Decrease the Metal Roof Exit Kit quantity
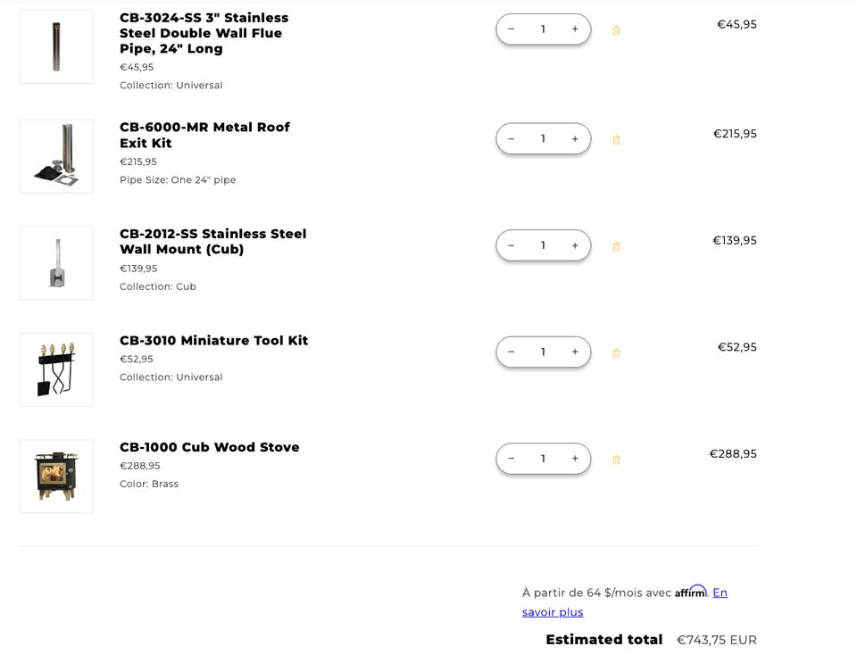Viewport: 857px width, 663px height. [512, 139]
